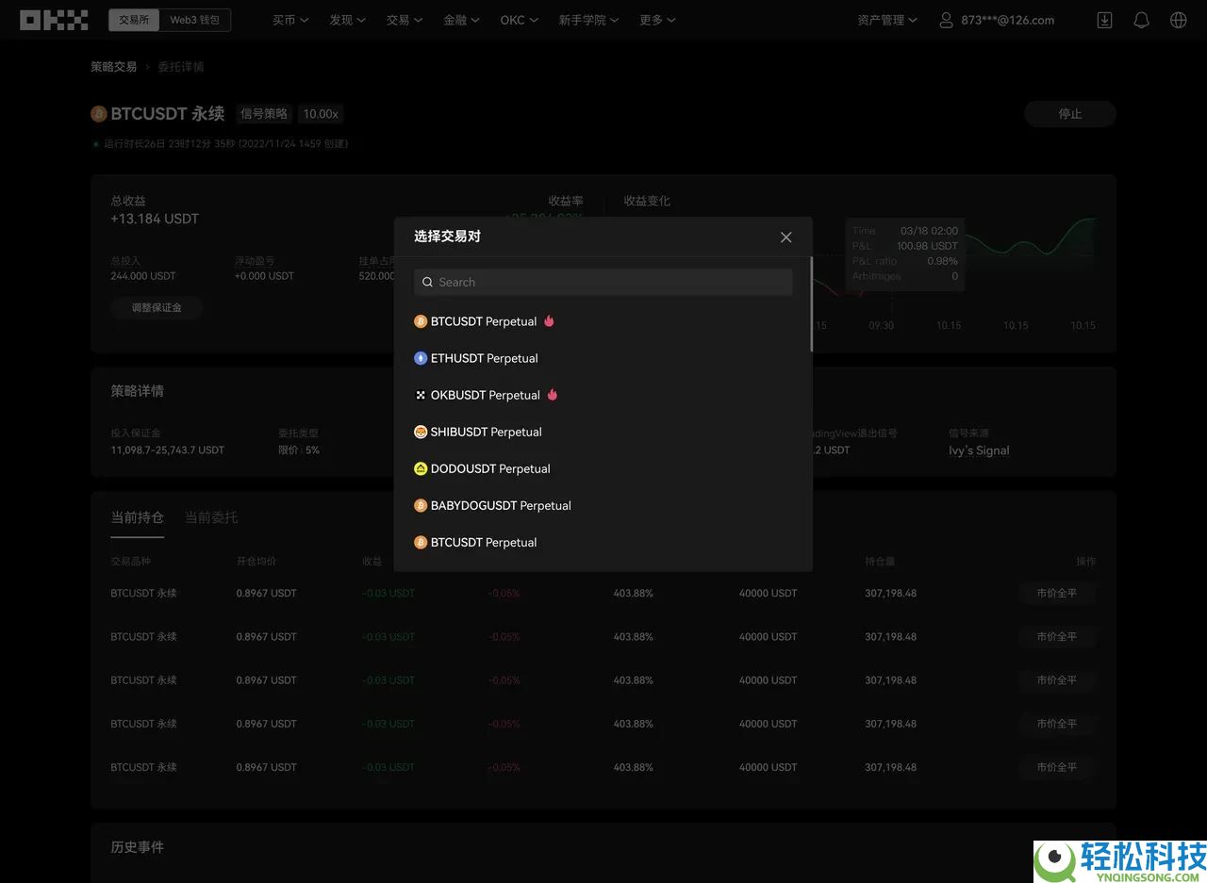Image resolution: width=1207 pixels, height=883 pixels.
Task: Switch to Web3 钱包 mode
Action: point(194,20)
